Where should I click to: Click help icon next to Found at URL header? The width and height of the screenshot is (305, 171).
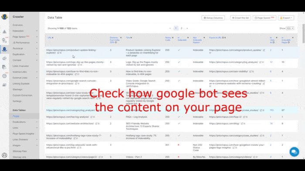223,38
